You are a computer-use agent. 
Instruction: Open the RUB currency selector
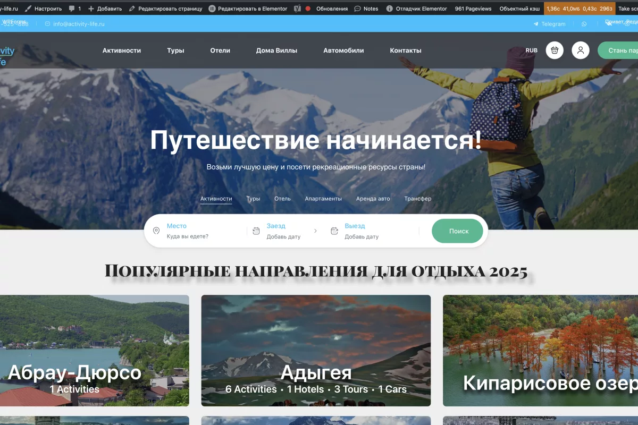pos(532,50)
